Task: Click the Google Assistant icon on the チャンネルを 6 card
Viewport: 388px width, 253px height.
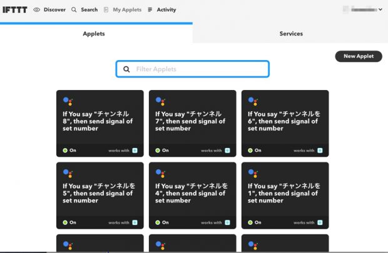Action: (253, 101)
